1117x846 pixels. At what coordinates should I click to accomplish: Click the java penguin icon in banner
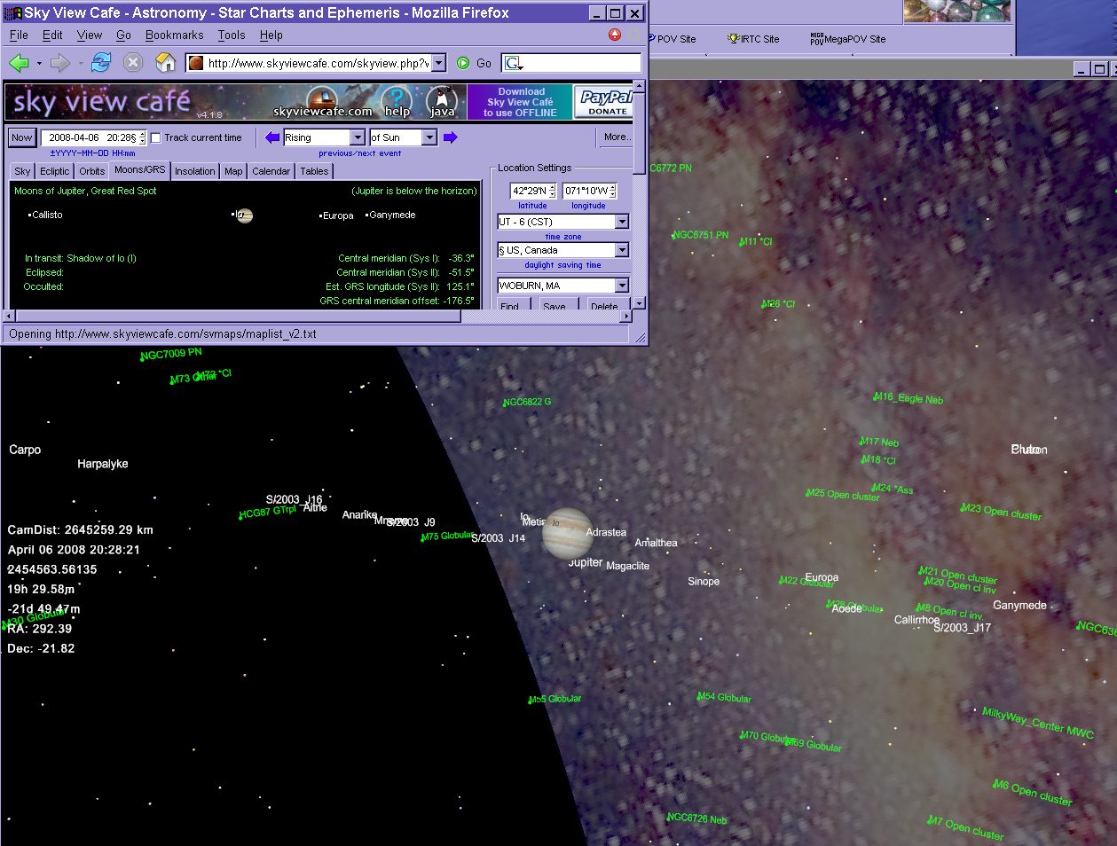coord(442,102)
